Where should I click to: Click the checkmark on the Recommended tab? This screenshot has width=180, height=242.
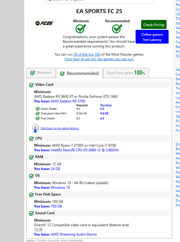tap(62, 74)
